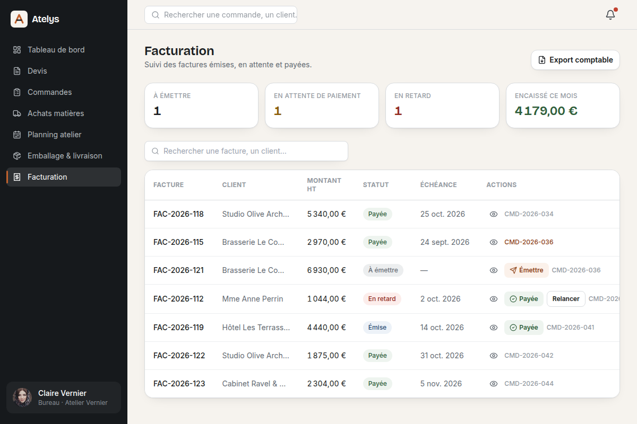Click Relancer for Mme Anne Perrin
Image resolution: width=637 pixels, height=424 pixels.
click(566, 299)
